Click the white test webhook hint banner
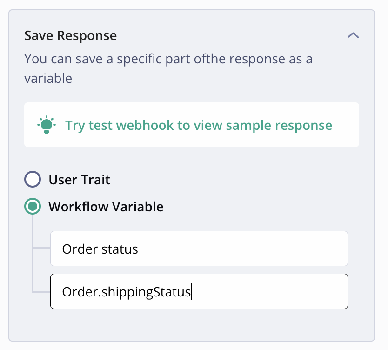The image size is (388, 350). (192, 125)
